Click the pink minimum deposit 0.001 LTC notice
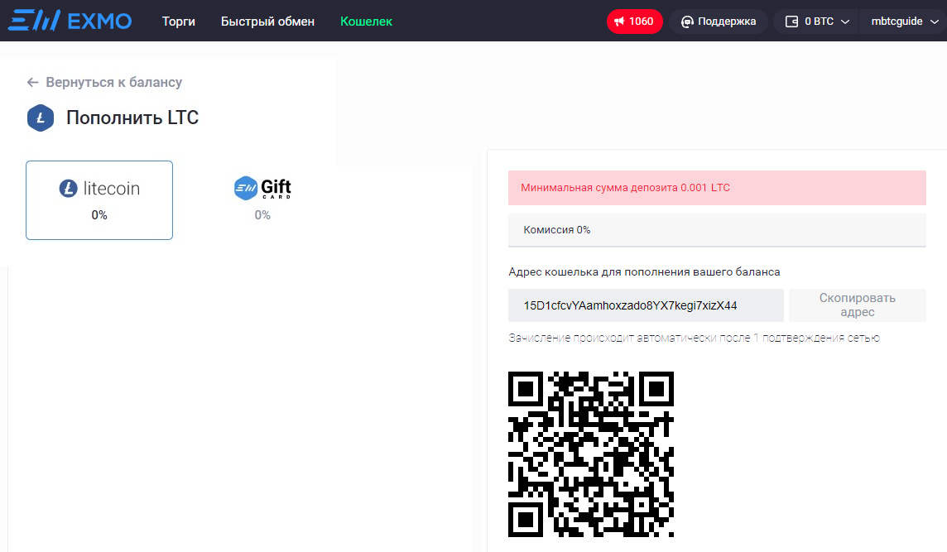The width and height of the screenshot is (947, 552). pyautogui.click(x=716, y=188)
